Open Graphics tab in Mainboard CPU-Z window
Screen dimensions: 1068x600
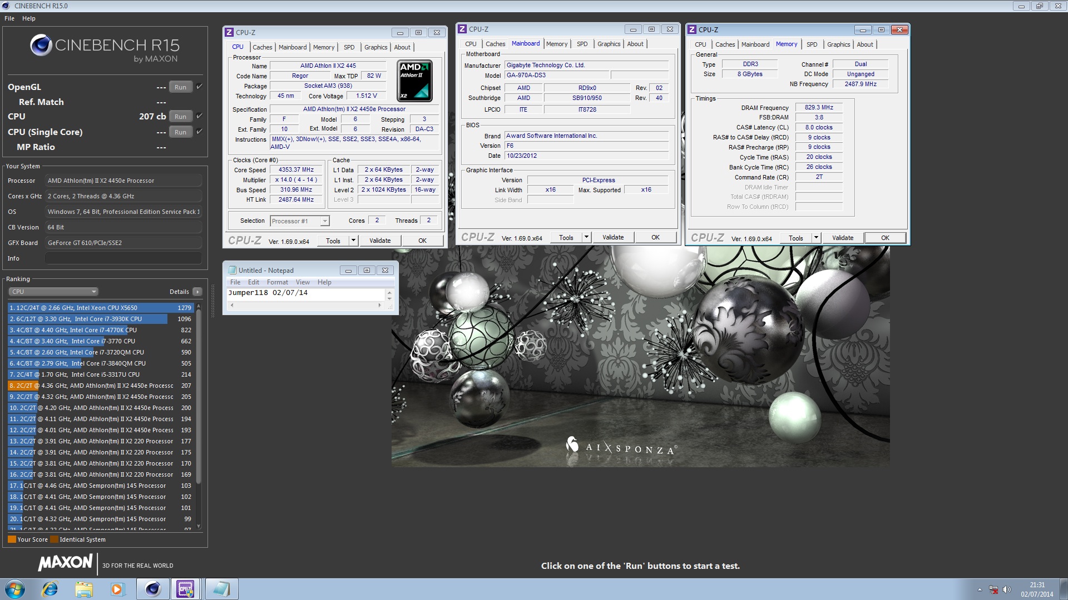click(609, 44)
